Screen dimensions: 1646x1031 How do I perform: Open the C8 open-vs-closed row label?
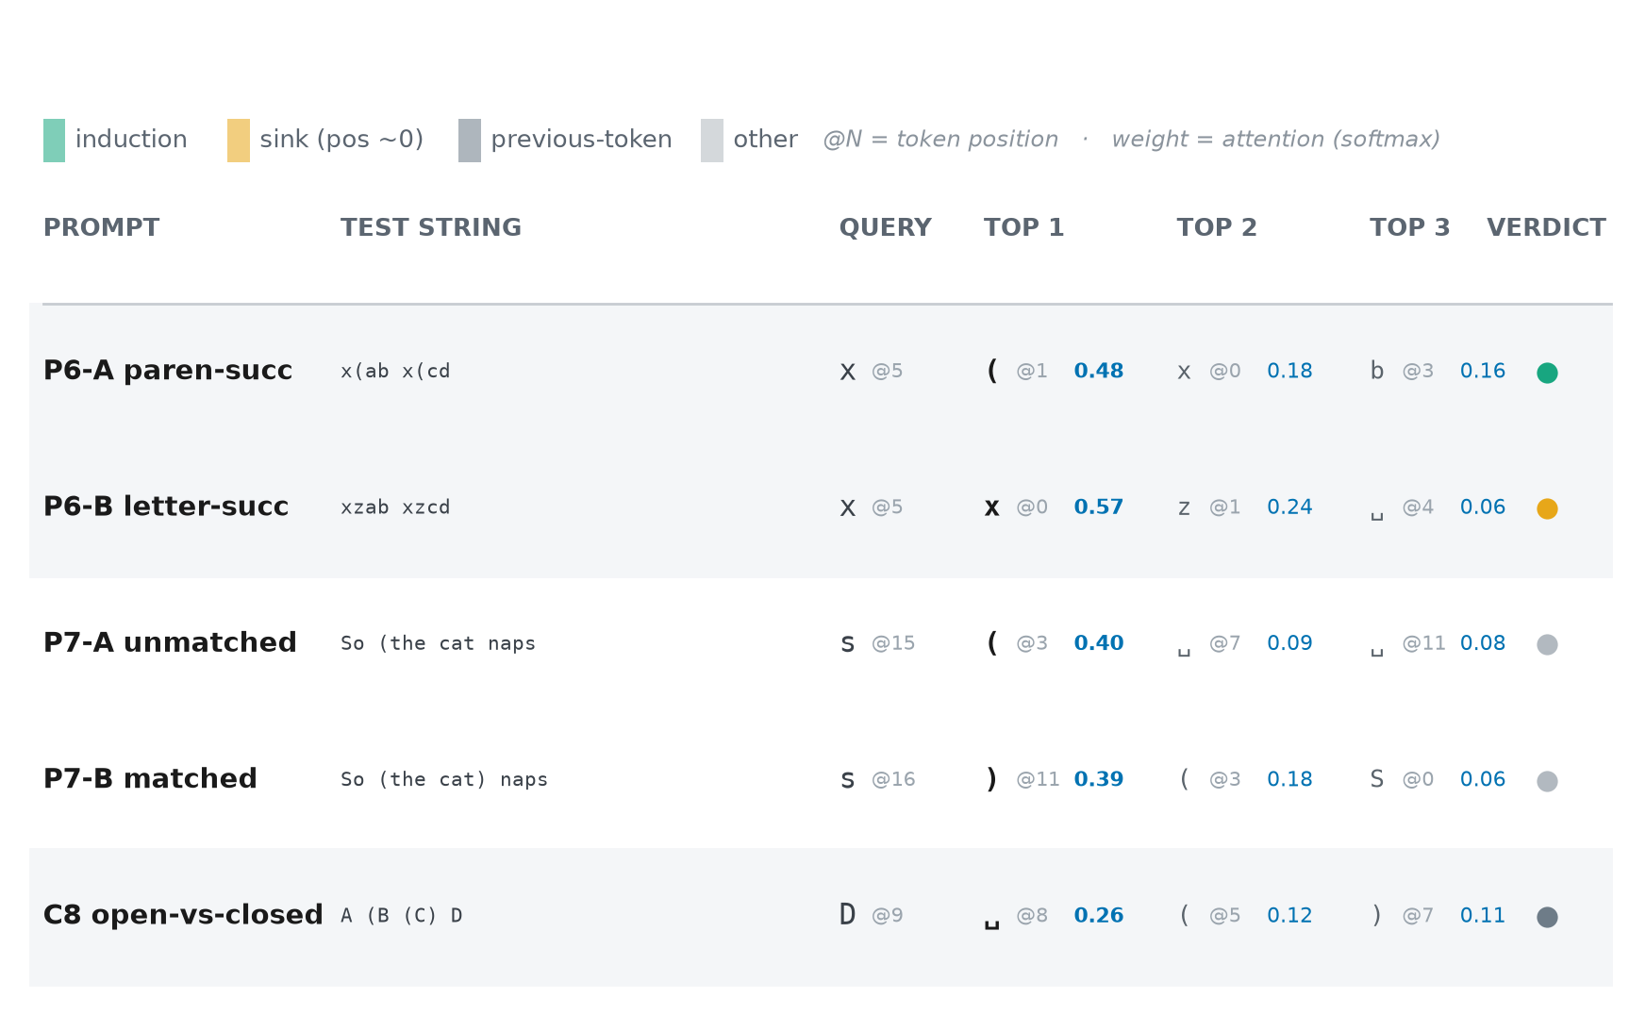point(183,915)
